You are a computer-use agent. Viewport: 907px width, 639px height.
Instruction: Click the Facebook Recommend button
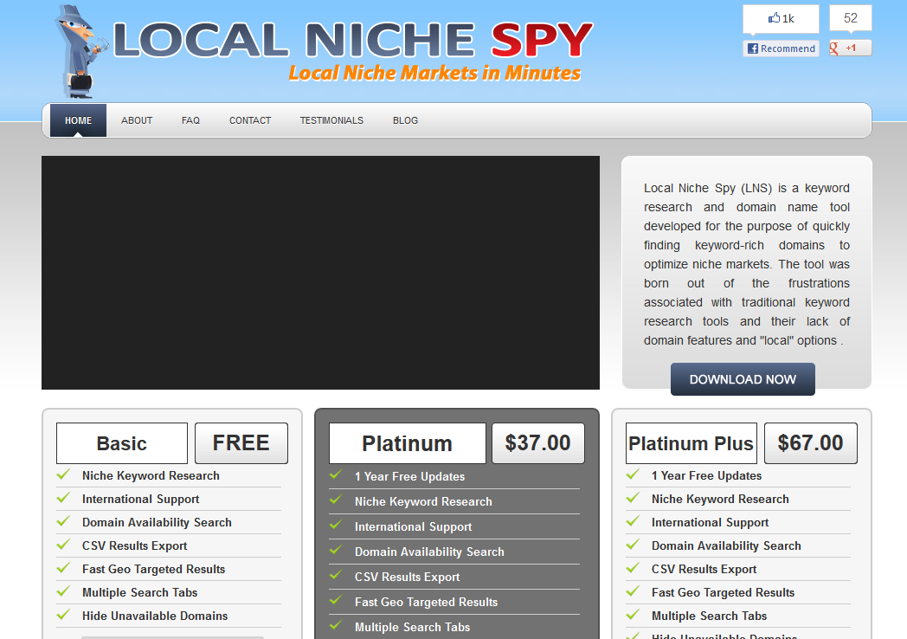[781, 48]
